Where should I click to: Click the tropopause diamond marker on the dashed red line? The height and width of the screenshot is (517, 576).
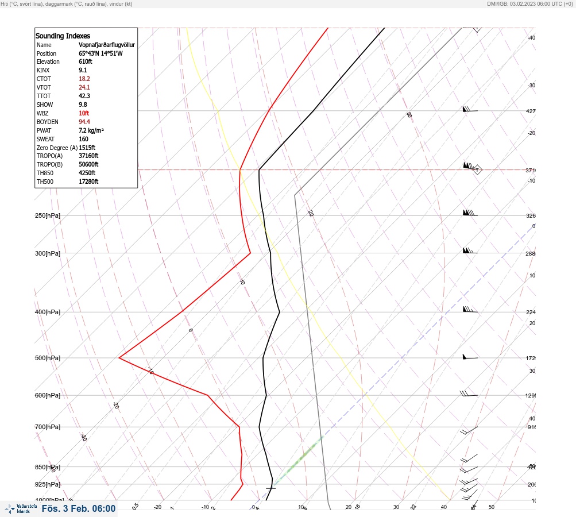pos(477,170)
